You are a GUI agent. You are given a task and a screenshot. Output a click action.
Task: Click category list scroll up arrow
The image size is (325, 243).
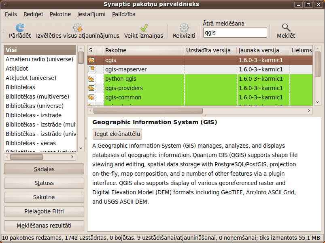click(81, 48)
